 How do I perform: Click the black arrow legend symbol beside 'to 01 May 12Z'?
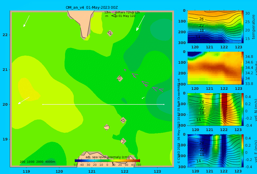click(x=114, y=16)
